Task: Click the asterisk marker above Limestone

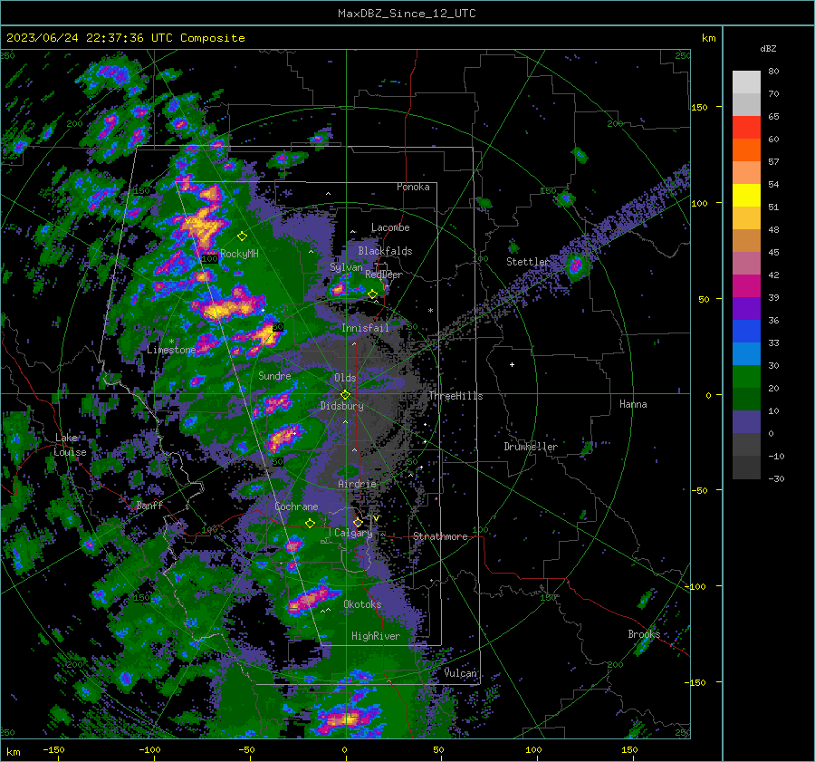Action: [x=171, y=342]
